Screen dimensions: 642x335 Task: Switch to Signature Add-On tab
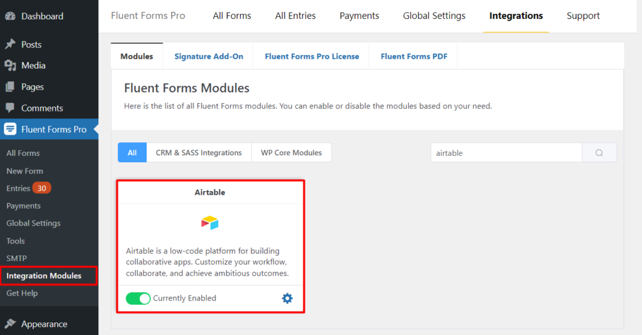[x=209, y=56]
